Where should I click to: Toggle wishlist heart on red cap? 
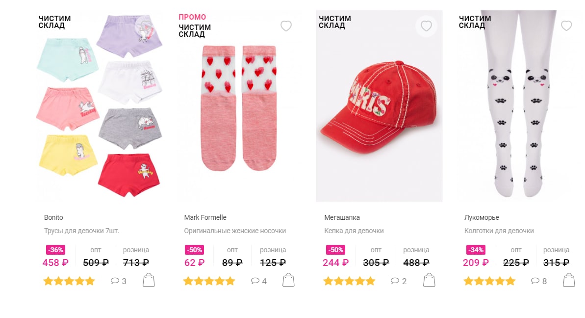point(426,26)
